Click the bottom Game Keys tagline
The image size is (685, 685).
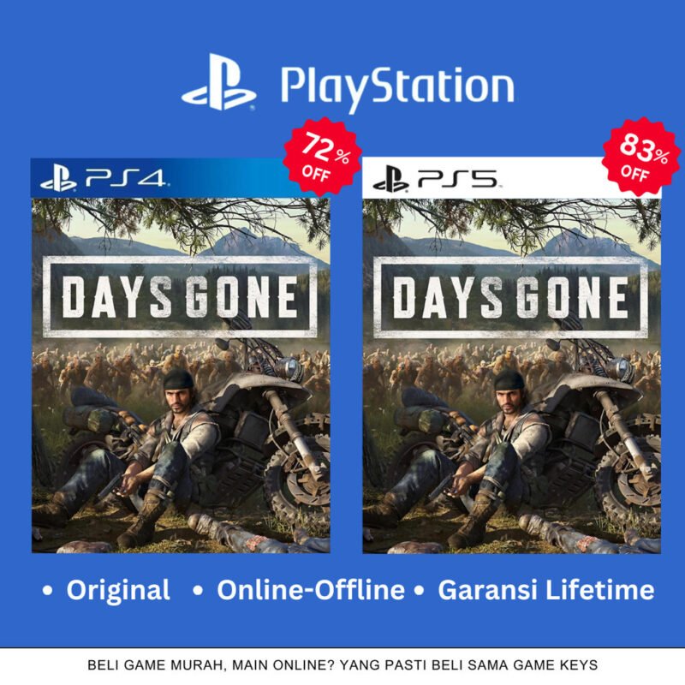click(x=342, y=665)
